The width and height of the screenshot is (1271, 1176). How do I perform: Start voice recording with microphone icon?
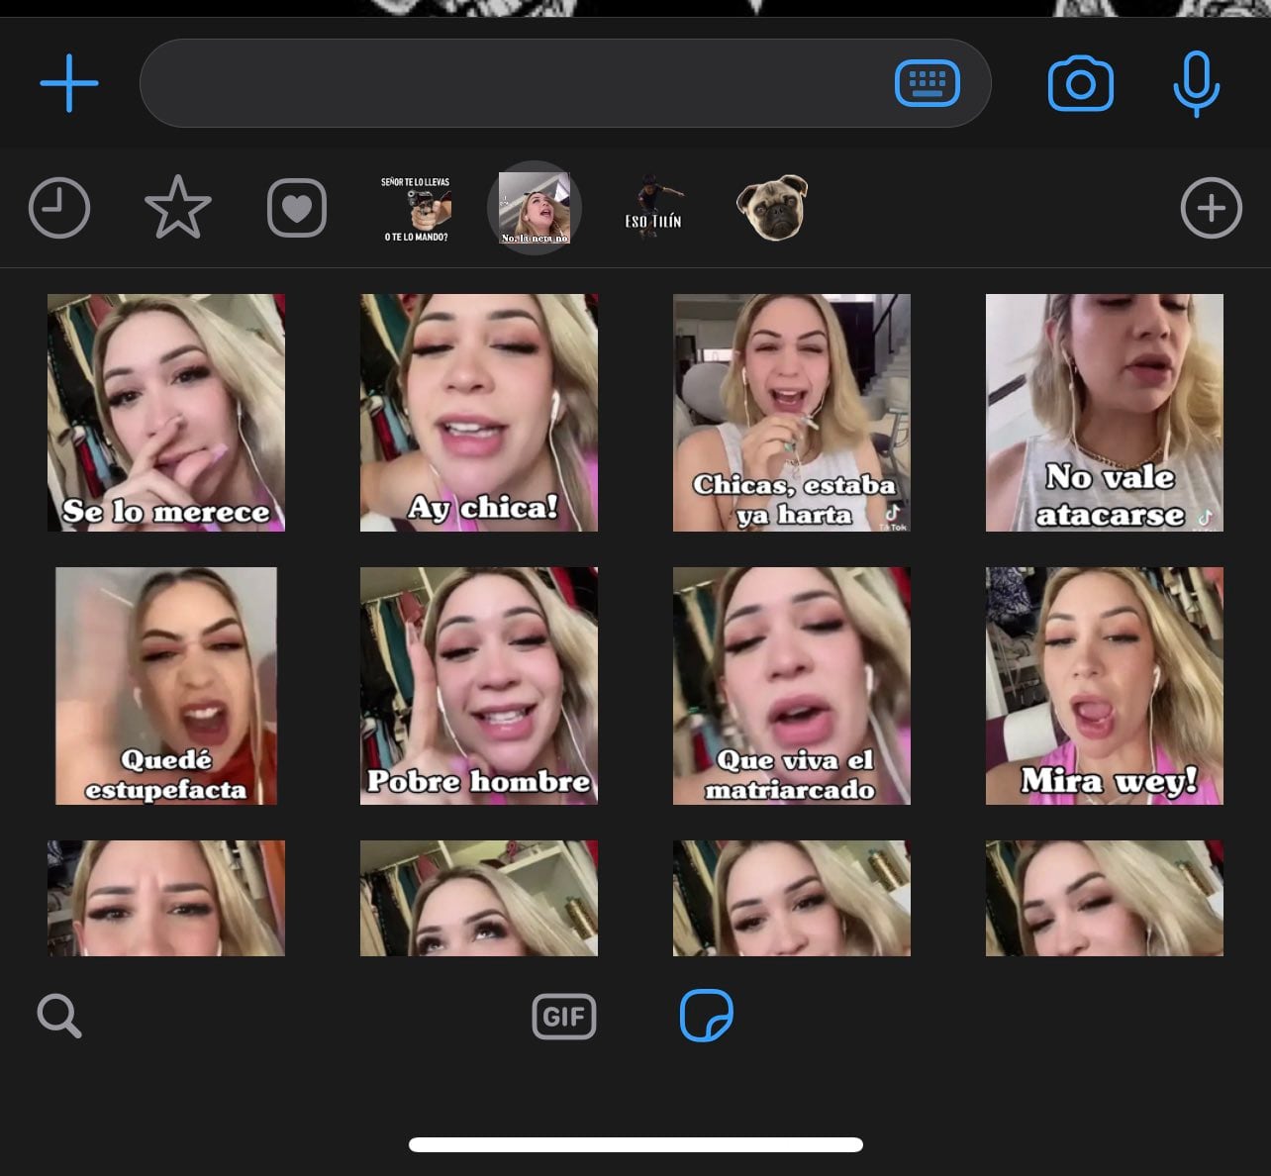[x=1196, y=84]
